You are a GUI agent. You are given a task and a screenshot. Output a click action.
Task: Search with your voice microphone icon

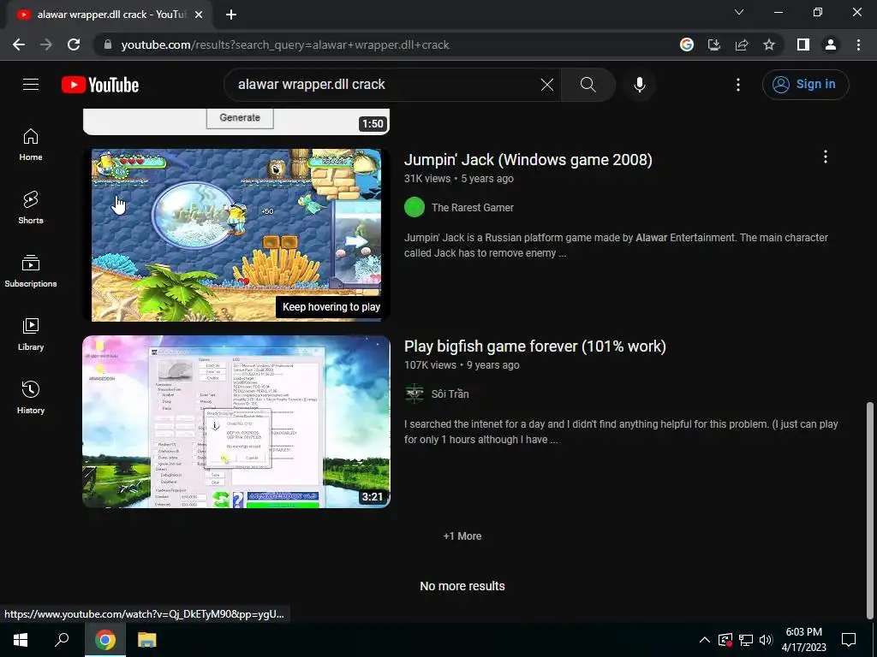click(x=639, y=85)
